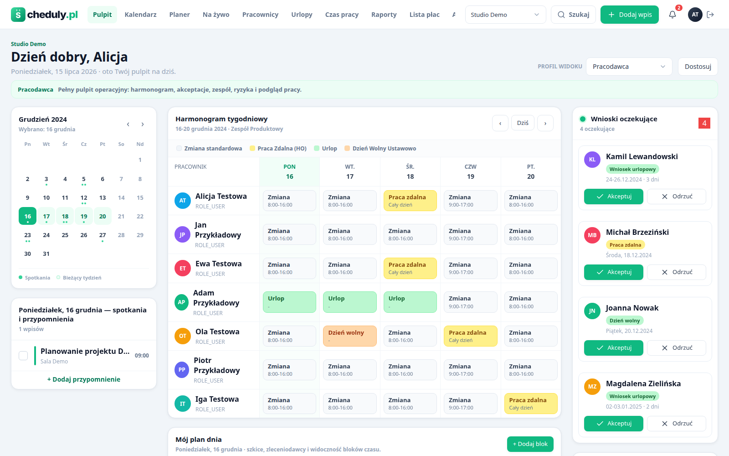
Task: Open Alicja Testowa's Wednesday remote work cell
Action: point(410,201)
